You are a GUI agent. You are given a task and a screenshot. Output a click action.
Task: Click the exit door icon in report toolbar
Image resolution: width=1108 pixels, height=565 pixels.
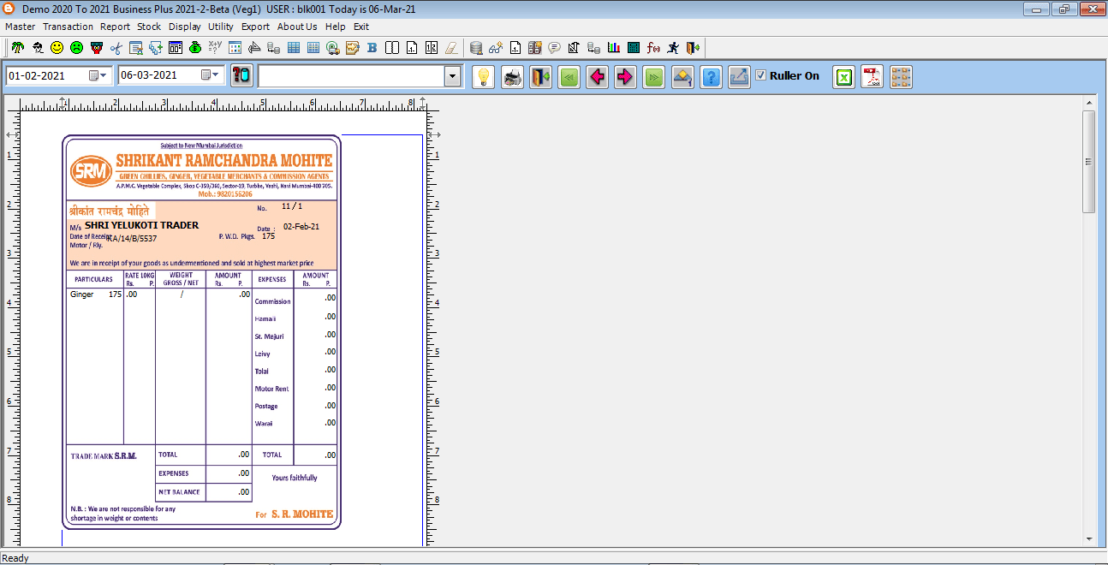click(540, 77)
